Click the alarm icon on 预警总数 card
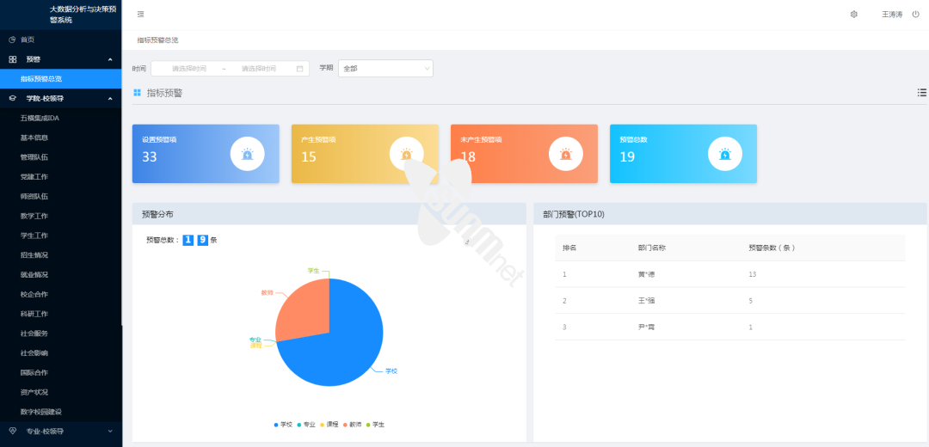929x447 pixels. coord(724,155)
